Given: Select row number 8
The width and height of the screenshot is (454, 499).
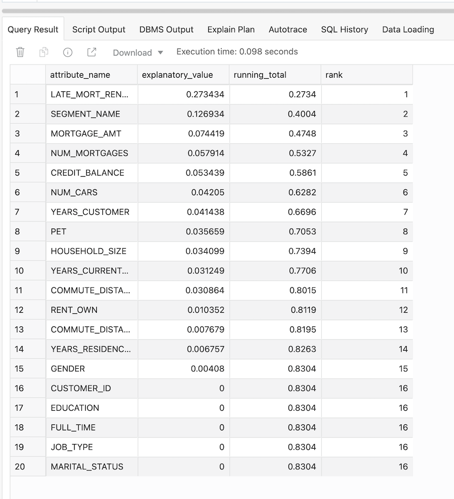Looking at the screenshot, I should [17, 232].
